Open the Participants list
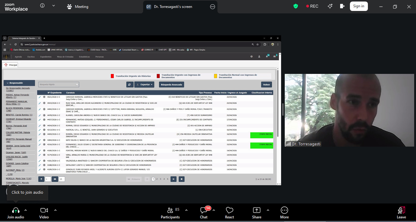This screenshot has width=416, height=222. [170, 213]
